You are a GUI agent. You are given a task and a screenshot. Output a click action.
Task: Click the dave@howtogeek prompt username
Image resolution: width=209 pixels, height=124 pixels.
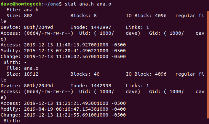(21, 4)
